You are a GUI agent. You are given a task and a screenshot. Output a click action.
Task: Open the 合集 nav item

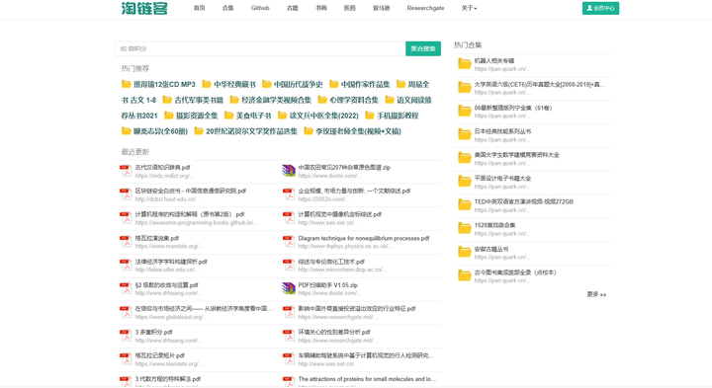click(x=228, y=8)
